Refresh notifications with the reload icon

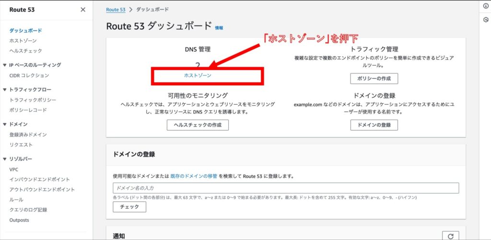(x=451, y=236)
